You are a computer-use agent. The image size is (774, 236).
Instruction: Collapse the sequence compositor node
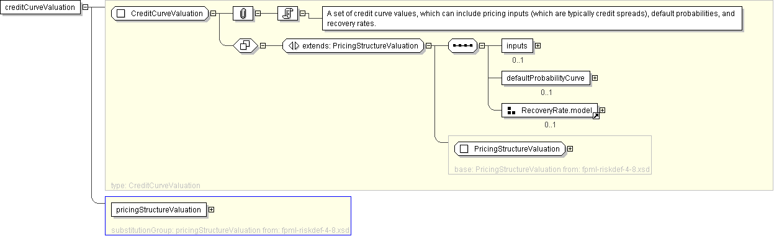click(482, 45)
